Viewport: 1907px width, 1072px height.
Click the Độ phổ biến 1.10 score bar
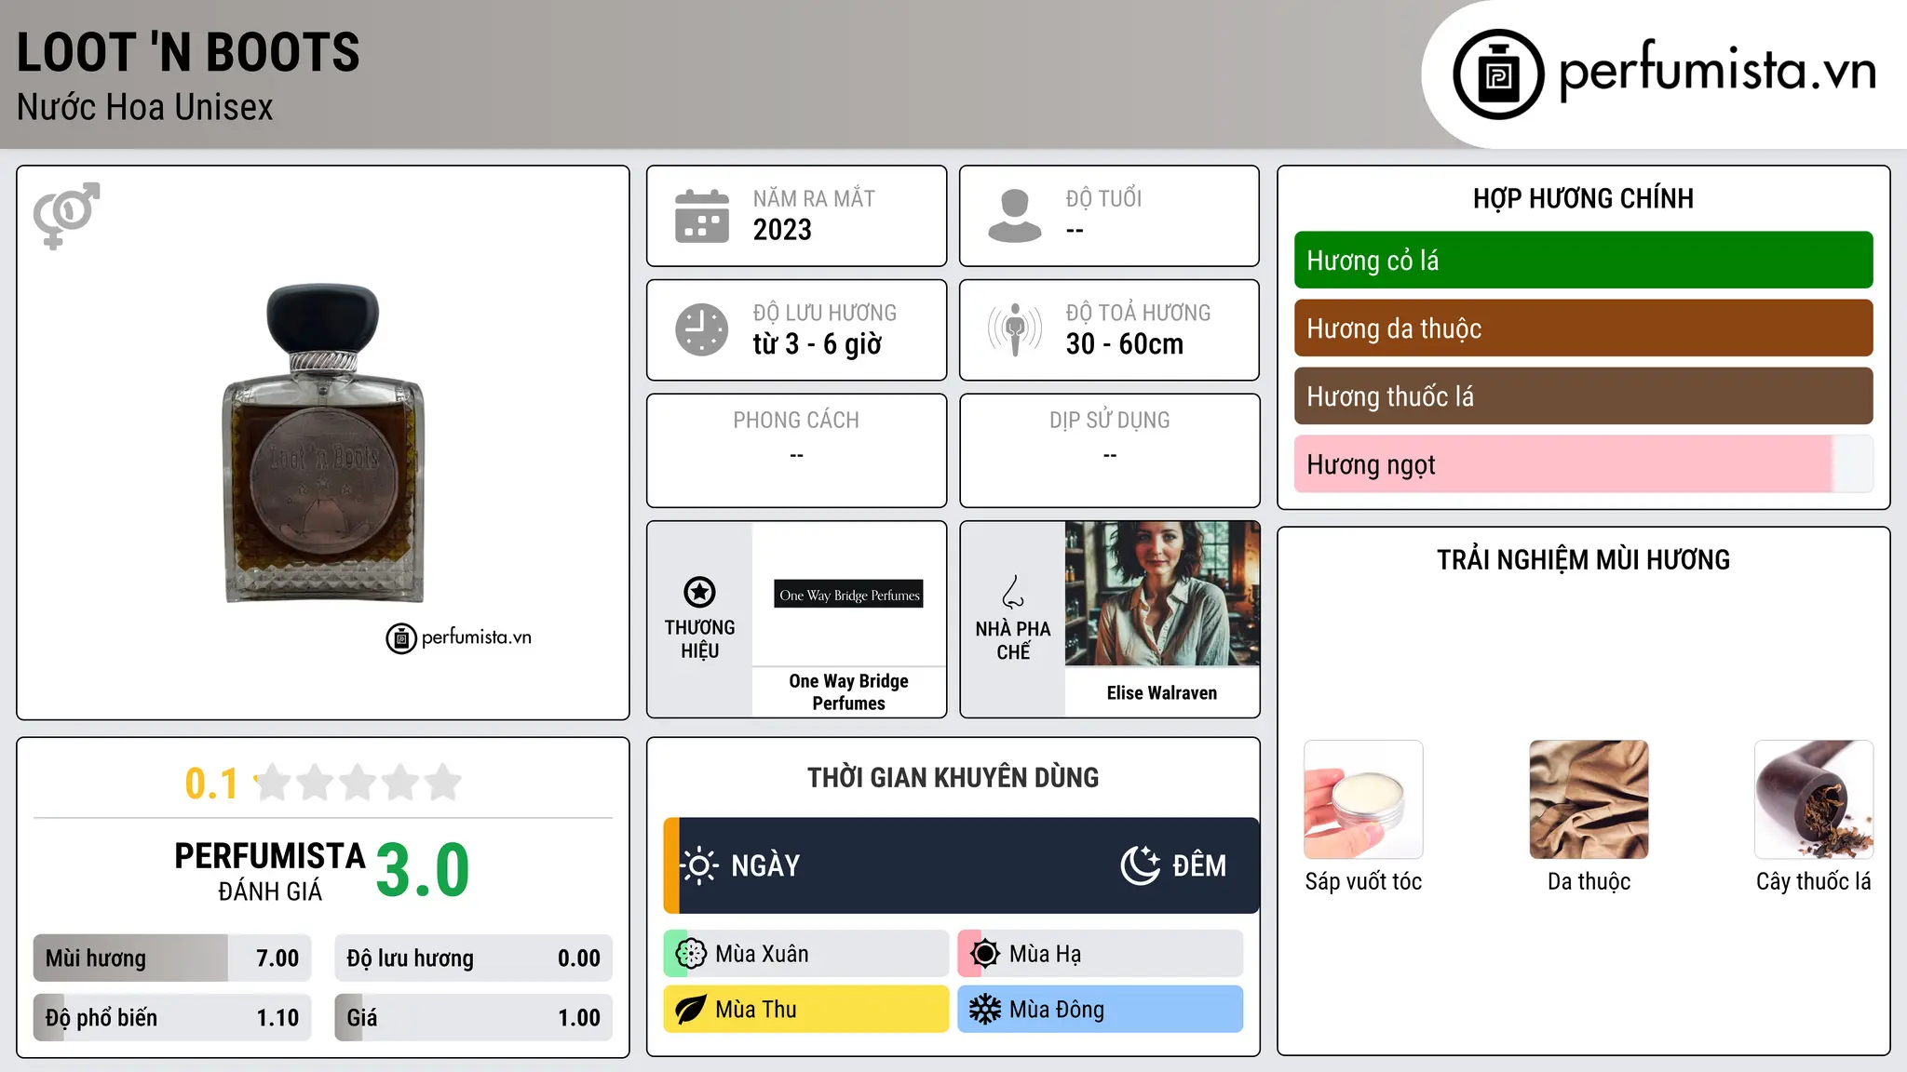(172, 1018)
